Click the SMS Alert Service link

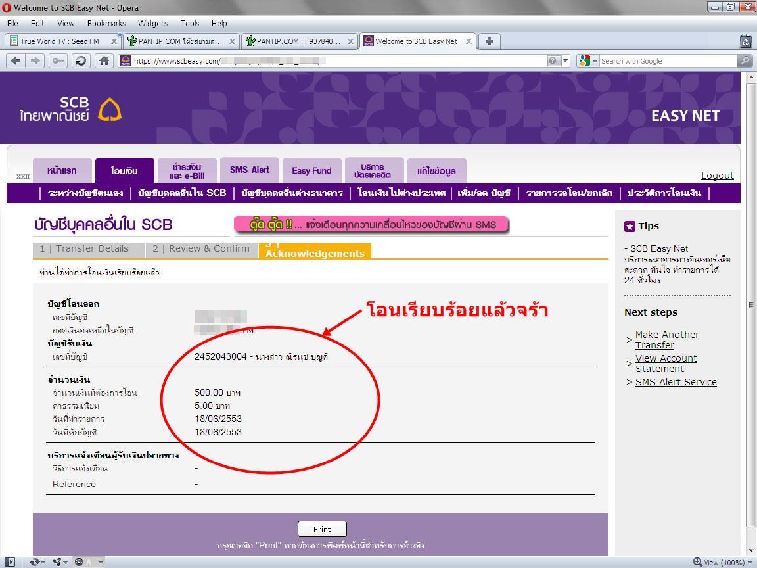tap(676, 381)
